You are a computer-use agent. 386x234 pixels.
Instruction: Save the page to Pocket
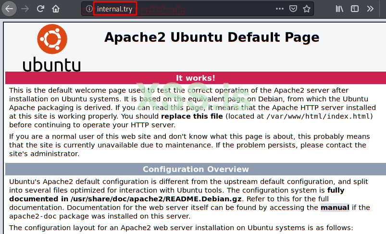[x=293, y=9]
